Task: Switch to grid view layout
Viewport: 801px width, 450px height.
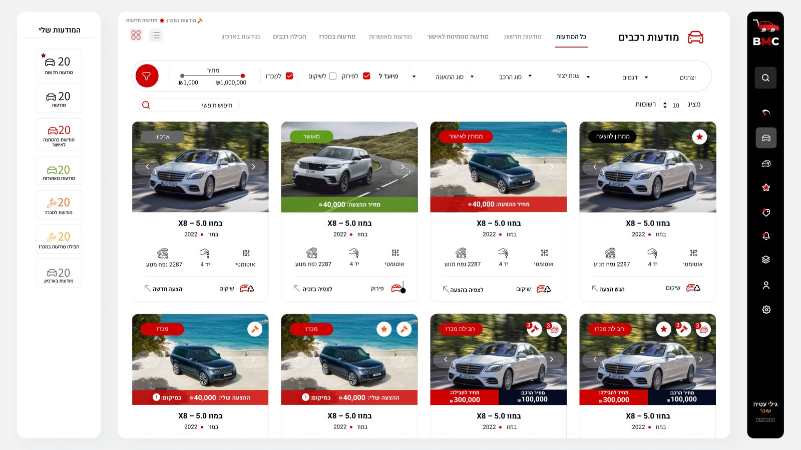Action: click(x=136, y=35)
